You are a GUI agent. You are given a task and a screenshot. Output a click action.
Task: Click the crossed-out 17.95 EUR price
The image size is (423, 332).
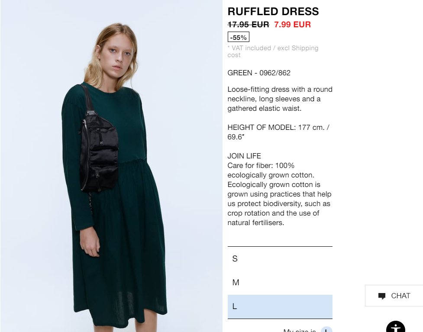click(x=248, y=25)
